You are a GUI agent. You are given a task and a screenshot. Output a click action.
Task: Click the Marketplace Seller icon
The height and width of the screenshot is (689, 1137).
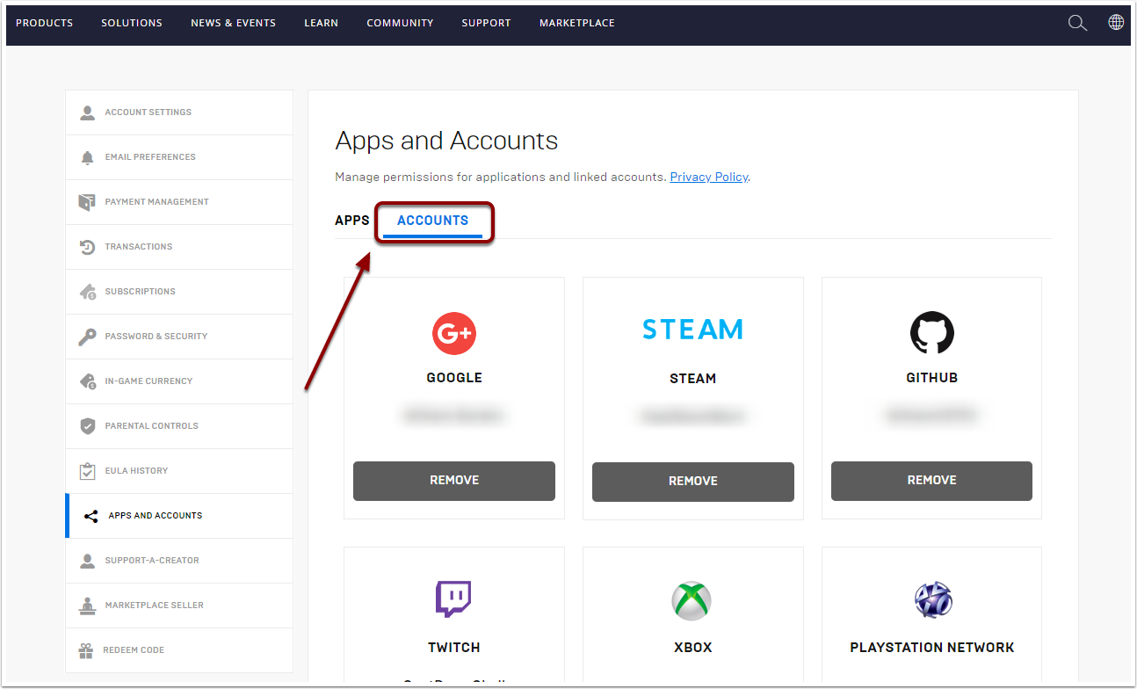pyautogui.click(x=87, y=606)
